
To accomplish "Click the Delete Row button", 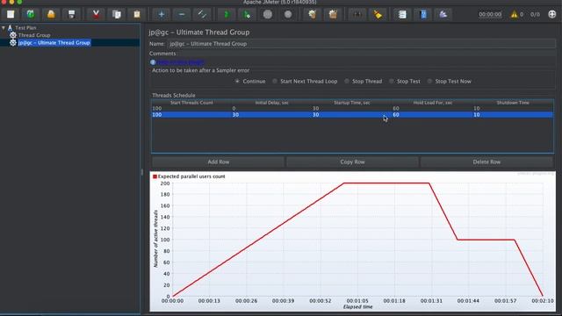I will click(x=486, y=162).
